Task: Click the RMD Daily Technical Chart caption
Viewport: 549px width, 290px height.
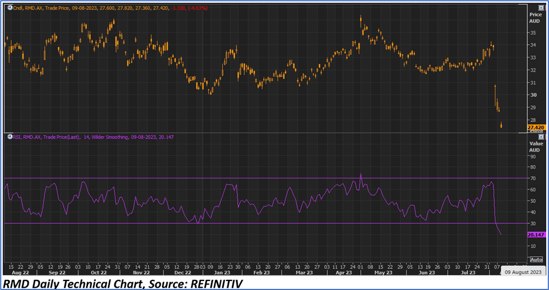Action: 122,284
